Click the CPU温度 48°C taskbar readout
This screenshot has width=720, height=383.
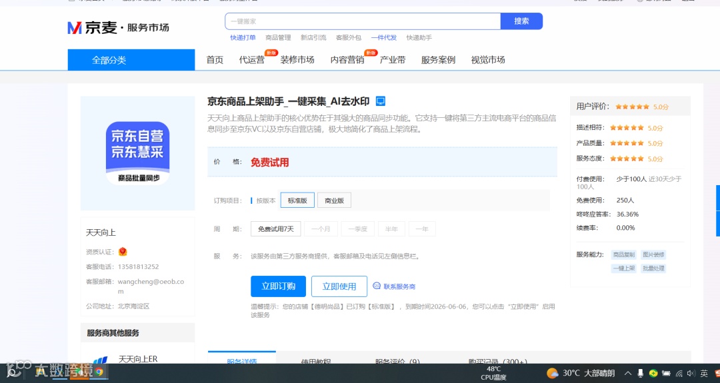point(493,373)
